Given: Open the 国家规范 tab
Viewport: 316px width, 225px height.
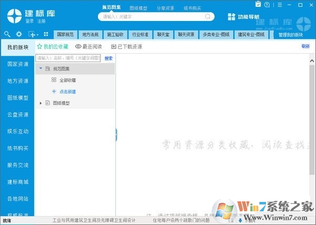Looking at the screenshot, I should pos(65,35).
